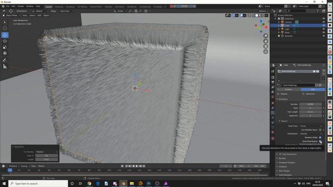Switch to Sculpting workspace tab
This screenshot has height=187, width=333.
(x=70, y=7)
